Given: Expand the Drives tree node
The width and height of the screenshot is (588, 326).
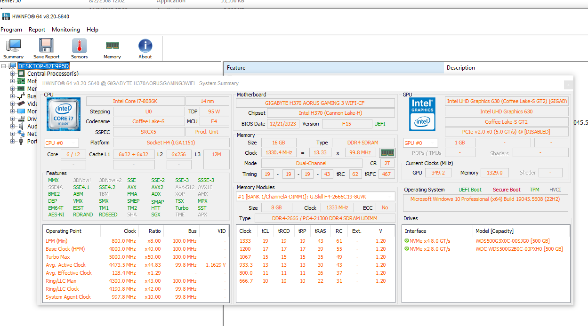Looking at the screenshot, I should pyautogui.click(x=13, y=119).
